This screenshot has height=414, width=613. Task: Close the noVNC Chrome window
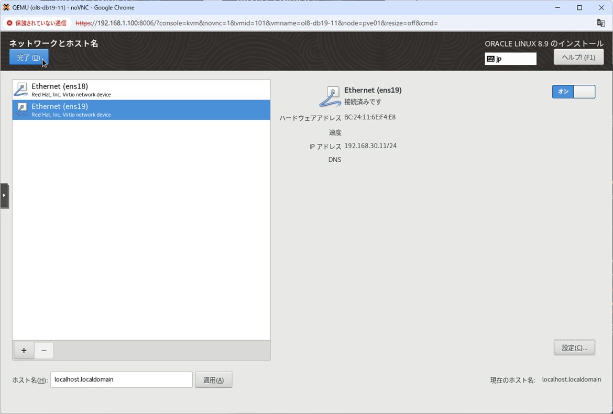[x=601, y=7]
